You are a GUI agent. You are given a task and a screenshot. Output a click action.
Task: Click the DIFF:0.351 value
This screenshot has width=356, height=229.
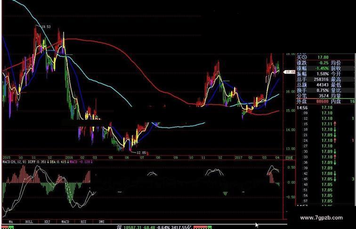[37, 162]
